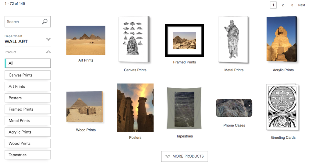Expand the Department Wall Art dropdown
The image size is (312, 164).
point(48,39)
